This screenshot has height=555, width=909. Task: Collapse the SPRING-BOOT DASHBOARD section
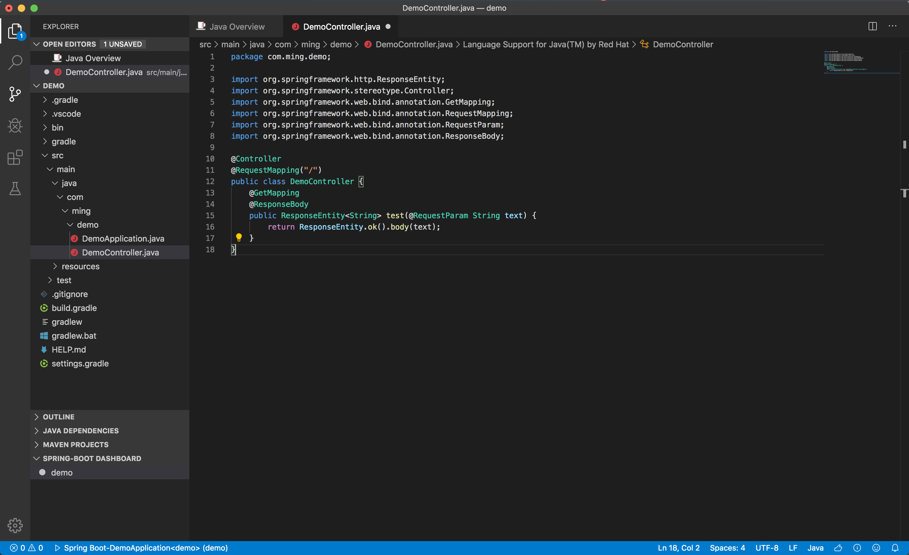[x=37, y=459]
